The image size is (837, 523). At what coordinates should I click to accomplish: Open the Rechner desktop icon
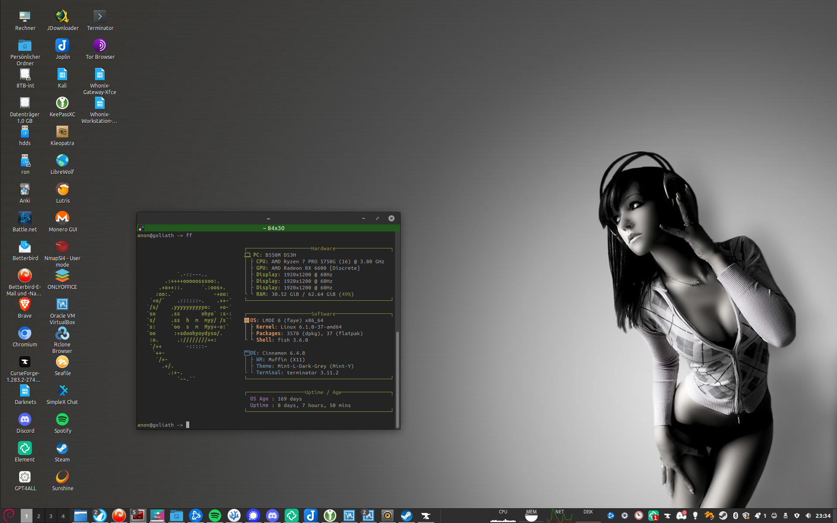point(25,21)
